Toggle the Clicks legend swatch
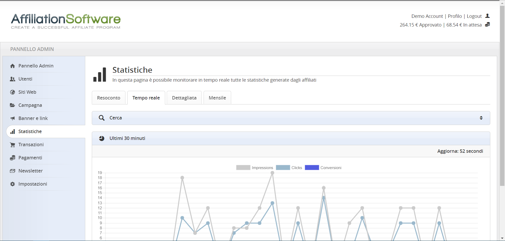This screenshot has width=505, height=241. pyautogui.click(x=283, y=167)
